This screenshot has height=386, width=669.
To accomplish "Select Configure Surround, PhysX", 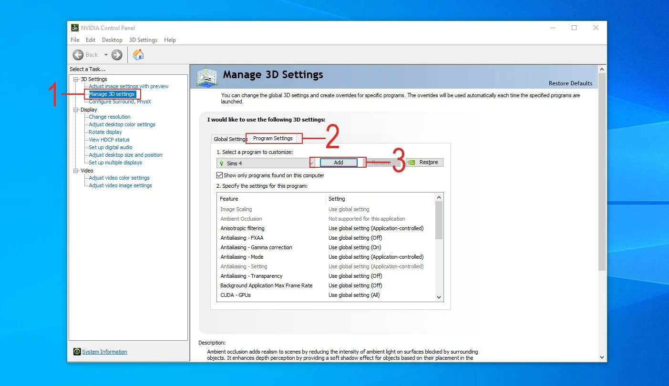I will pyautogui.click(x=120, y=102).
